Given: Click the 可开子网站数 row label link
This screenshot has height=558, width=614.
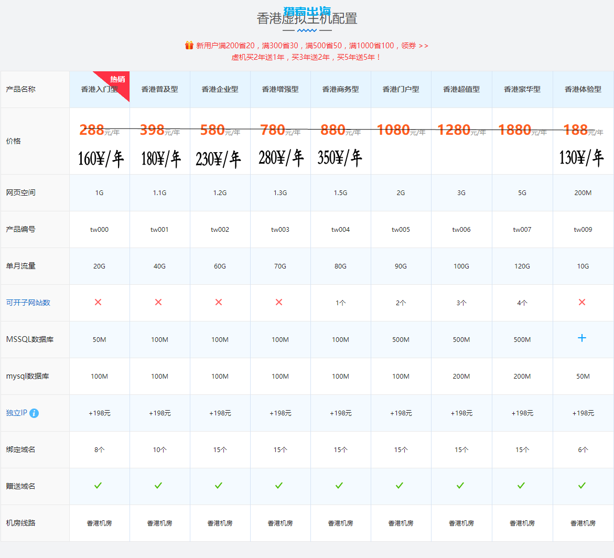Looking at the screenshot, I should pos(28,303).
